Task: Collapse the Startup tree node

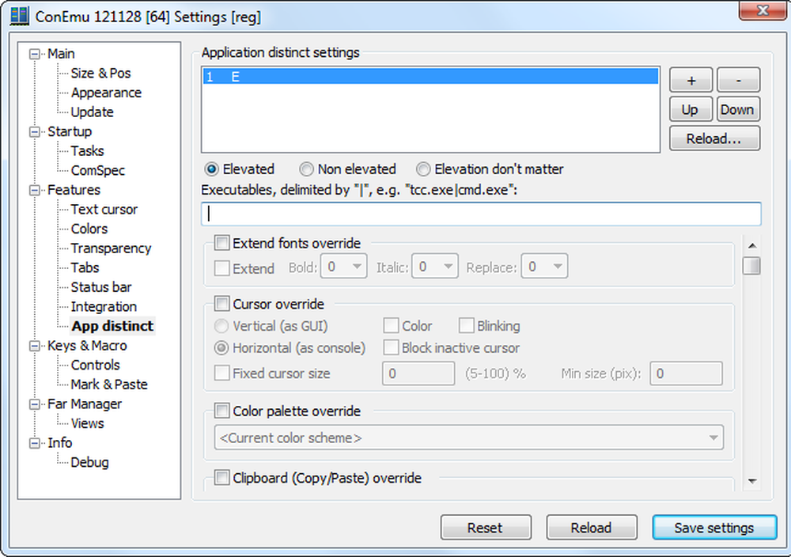Action: (x=34, y=132)
